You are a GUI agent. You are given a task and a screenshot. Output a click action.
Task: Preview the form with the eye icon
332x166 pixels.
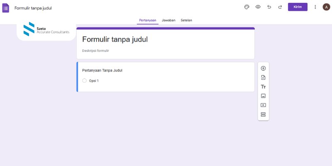258,7
